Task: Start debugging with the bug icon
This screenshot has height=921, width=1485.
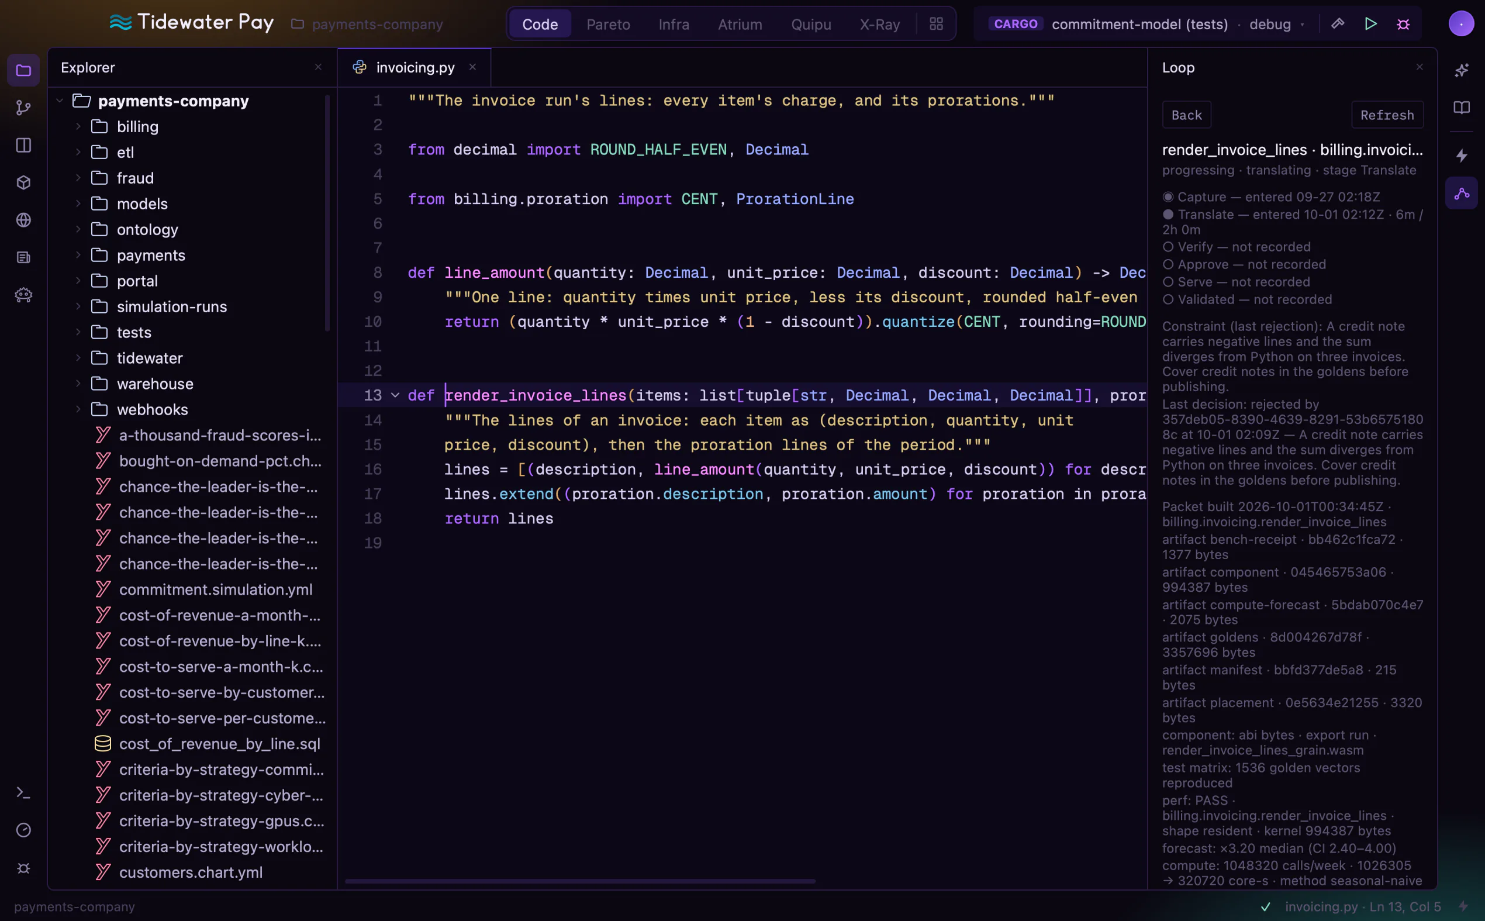Action: (1403, 24)
